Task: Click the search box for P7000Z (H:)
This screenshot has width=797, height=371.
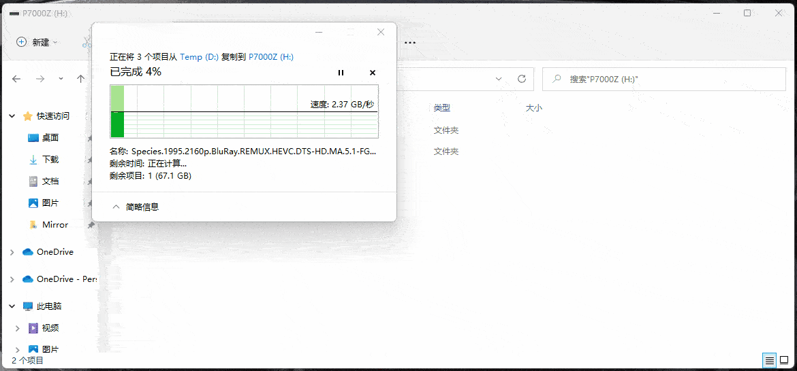Action: tap(664, 79)
